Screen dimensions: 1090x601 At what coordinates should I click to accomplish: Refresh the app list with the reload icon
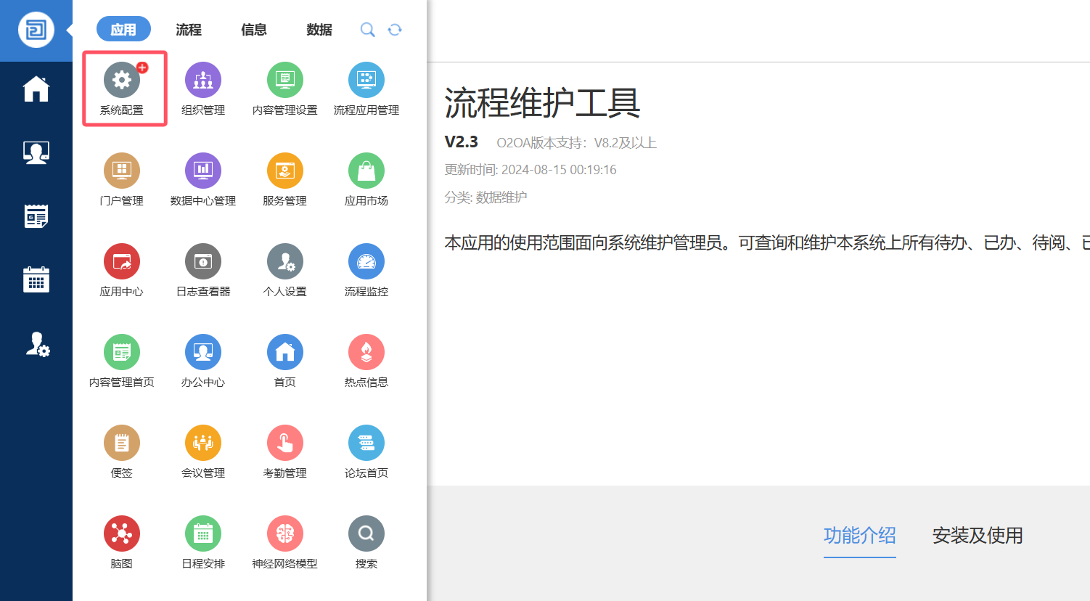tap(395, 30)
